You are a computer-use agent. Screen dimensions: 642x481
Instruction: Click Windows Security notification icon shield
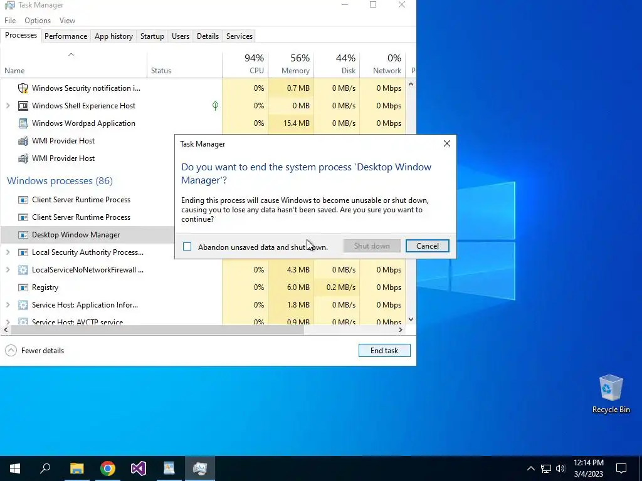click(x=23, y=88)
